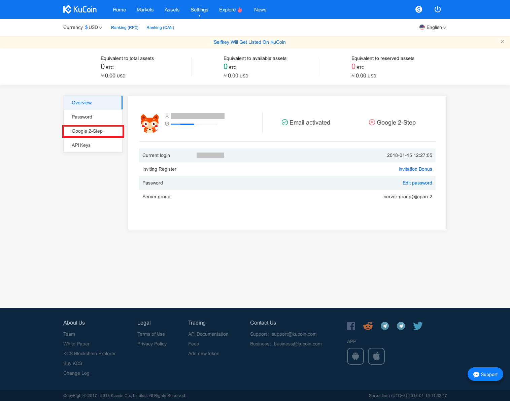The image size is (510, 401).
Task: Click the fox avatar picture
Action: [x=150, y=123]
